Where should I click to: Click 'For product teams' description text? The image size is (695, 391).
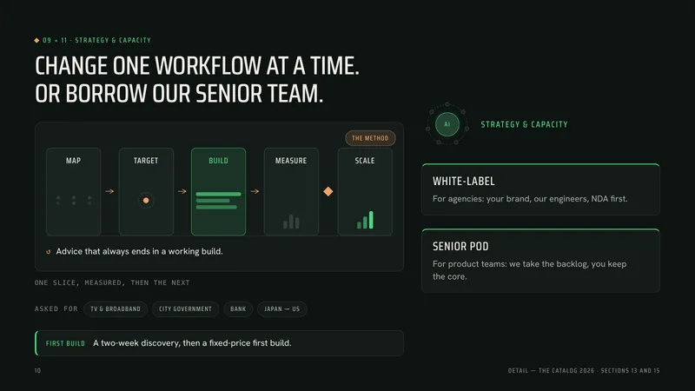(530, 270)
